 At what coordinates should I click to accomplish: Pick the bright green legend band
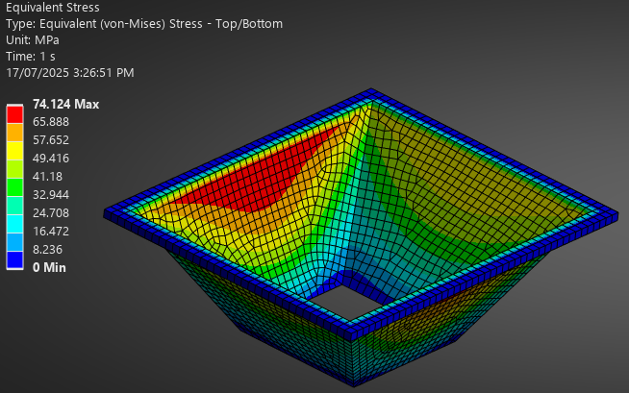14,187
